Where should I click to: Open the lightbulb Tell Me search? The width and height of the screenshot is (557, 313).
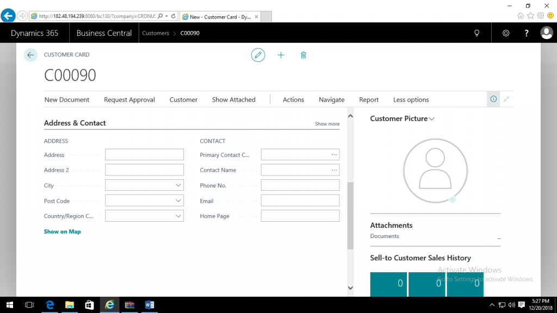tap(476, 33)
